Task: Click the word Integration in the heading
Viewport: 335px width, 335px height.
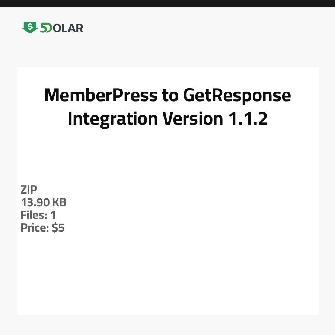Action: (x=112, y=119)
